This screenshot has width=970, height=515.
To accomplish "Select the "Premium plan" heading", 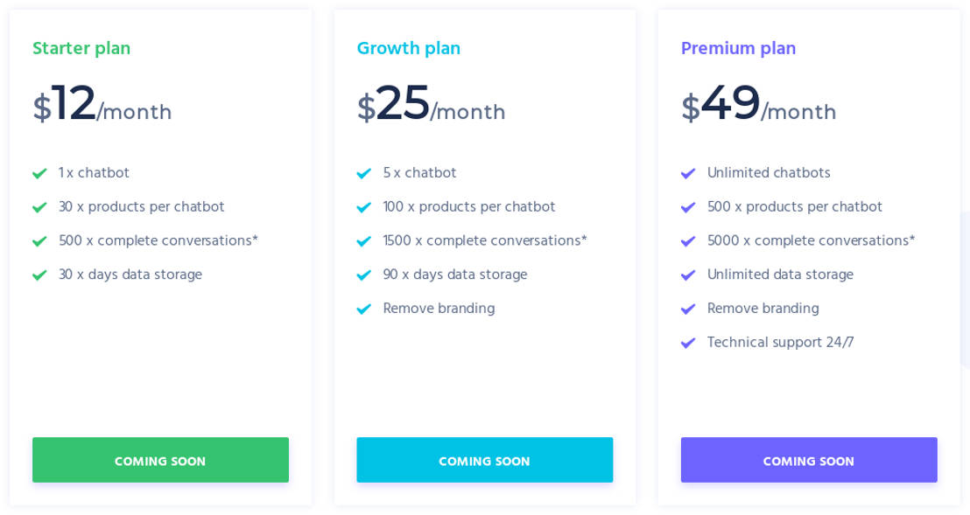I will 739,49.
